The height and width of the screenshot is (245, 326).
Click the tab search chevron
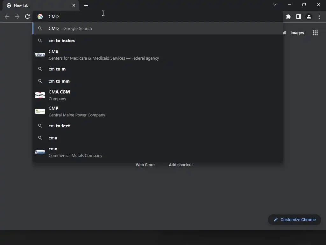(275, 4)
